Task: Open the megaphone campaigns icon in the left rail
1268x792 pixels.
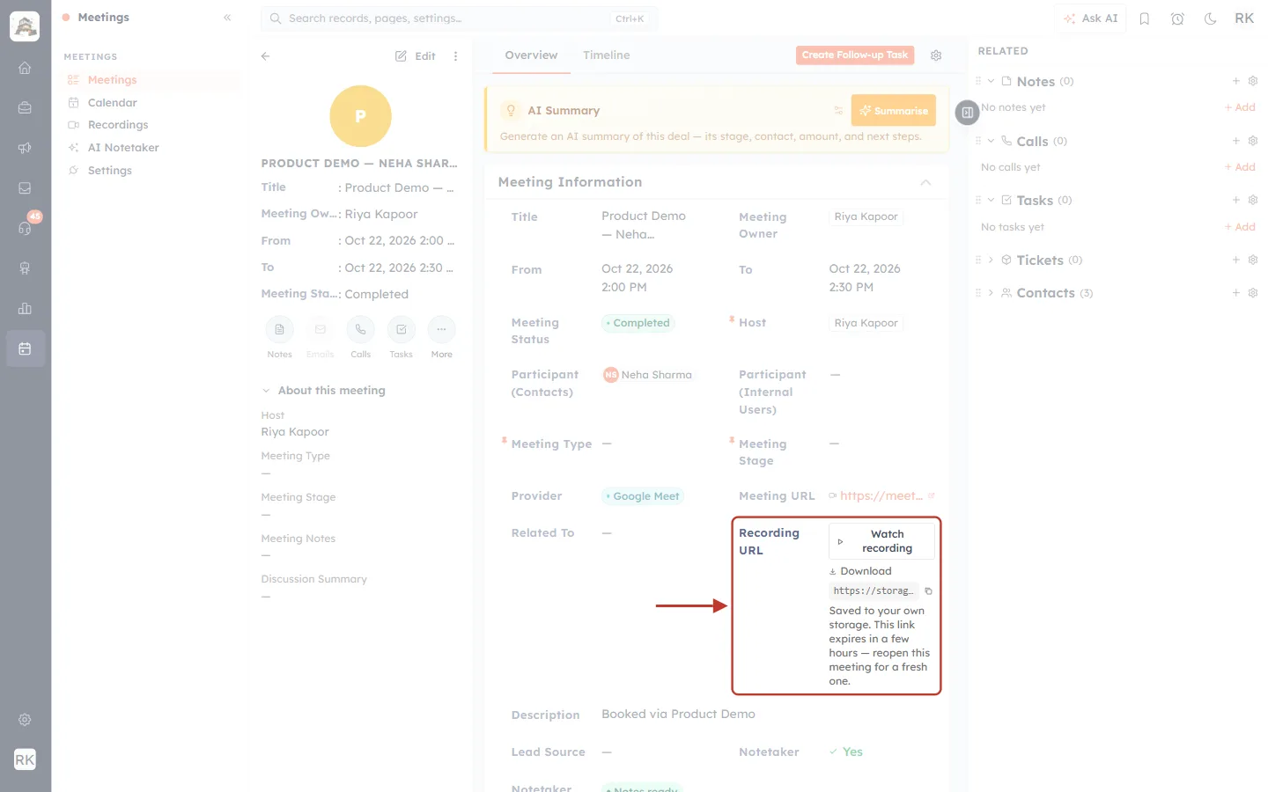Action: pos(25,148)
